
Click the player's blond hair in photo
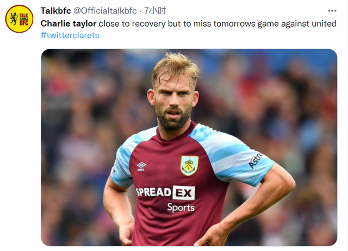pos(175,67)
